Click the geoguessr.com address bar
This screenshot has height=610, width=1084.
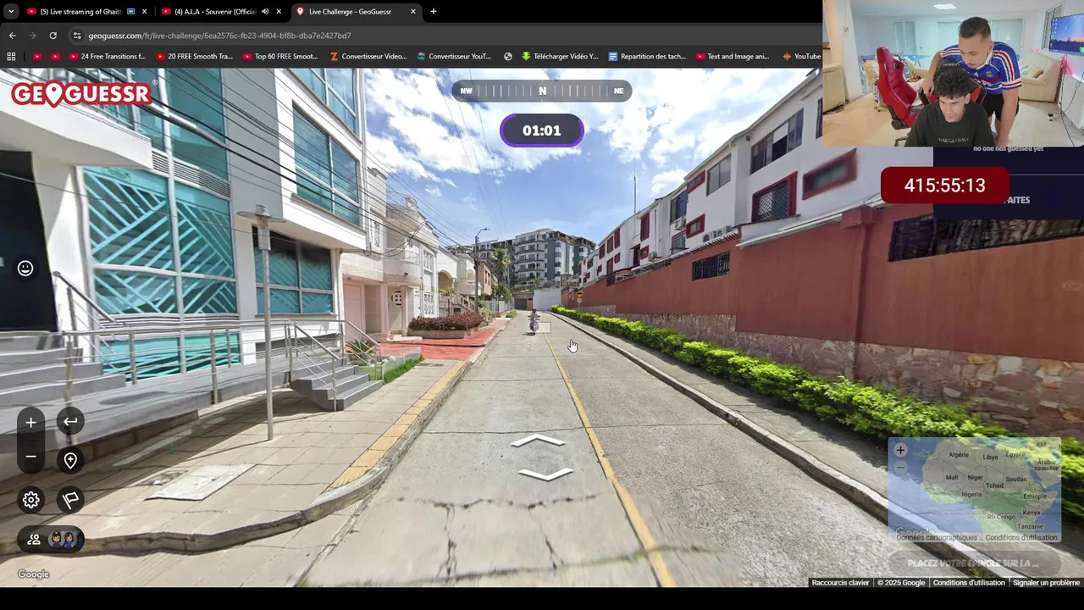click(x=440, y=36)
